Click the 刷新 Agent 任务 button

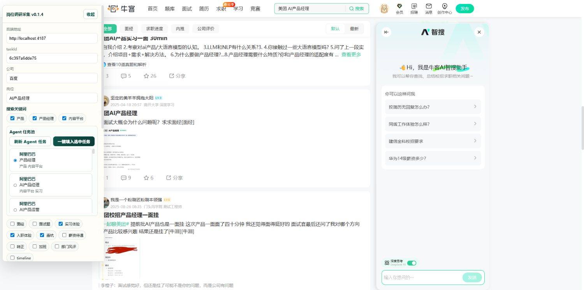point(30,141)
